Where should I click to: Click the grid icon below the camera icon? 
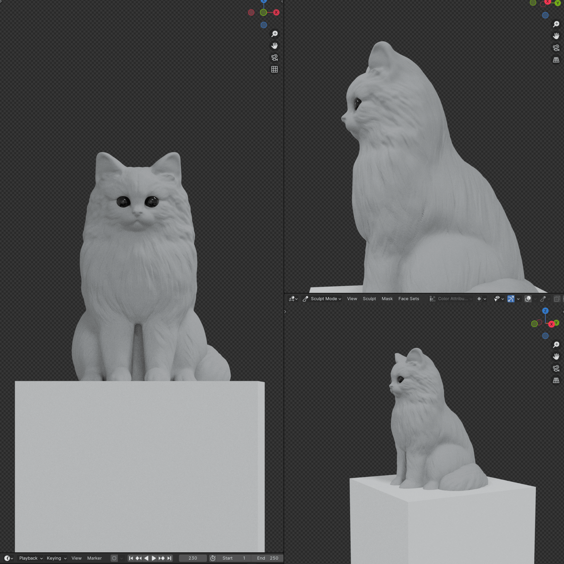coord(274,69)
